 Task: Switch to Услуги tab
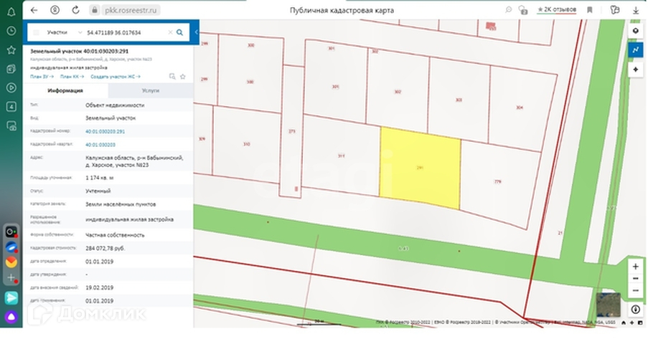(x=151, y=90)
